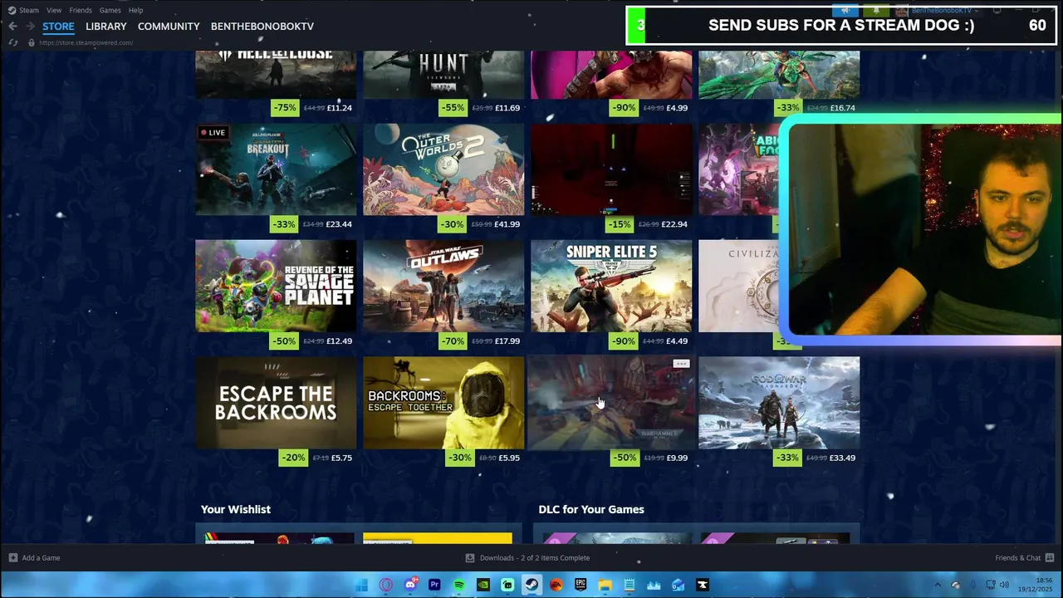Image resolution: width=1063 pixels, height=598 pixels.
Task: Click the £5.75 price for Escape the Backrooms
Action: (341, 458)
